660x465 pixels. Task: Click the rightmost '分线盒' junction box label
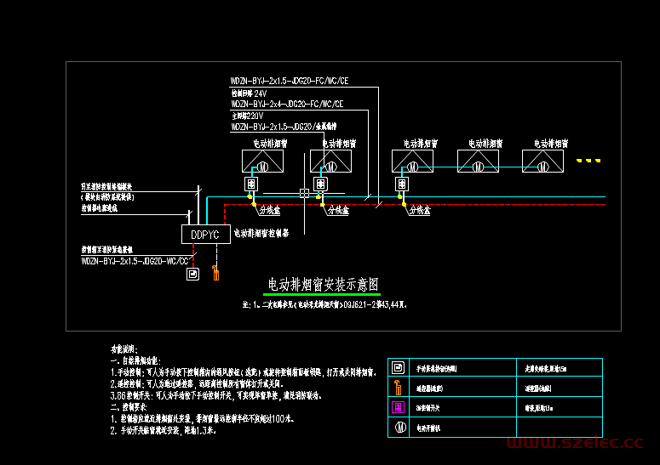point(420,210)
